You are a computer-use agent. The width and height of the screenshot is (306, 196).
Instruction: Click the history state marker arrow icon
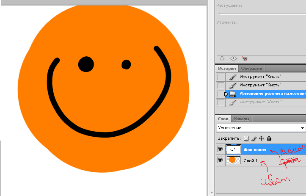tap(226, 94)
